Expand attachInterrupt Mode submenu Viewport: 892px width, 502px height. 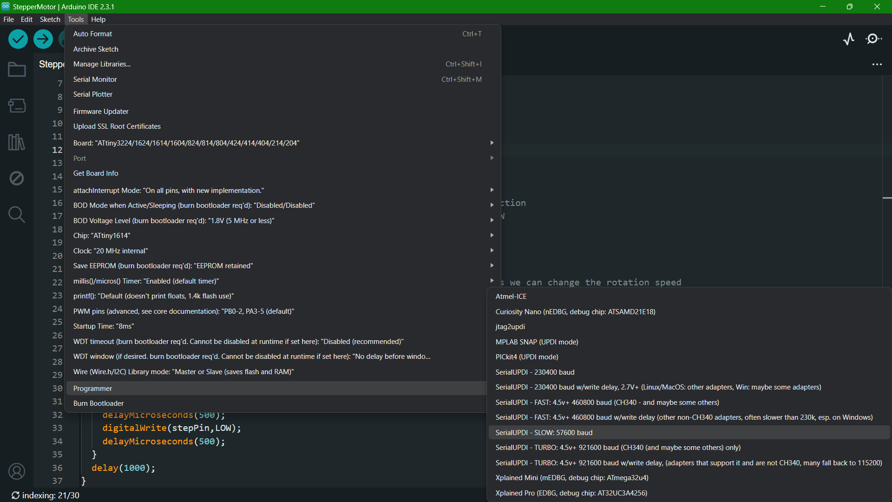[282, 191]
